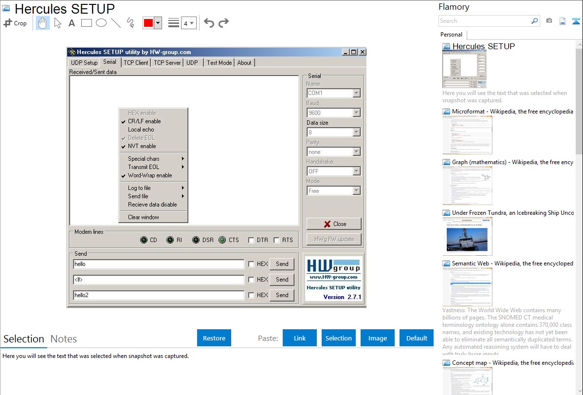
Task: Switch to the TCP Server tab
Action: pyautogui.click(x=167, y=62)
